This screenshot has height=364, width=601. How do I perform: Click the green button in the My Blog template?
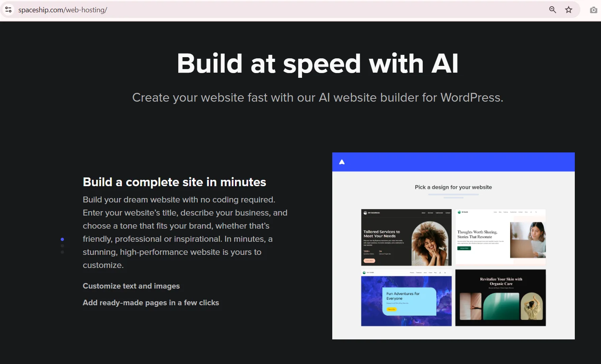(x=464, y=248)
